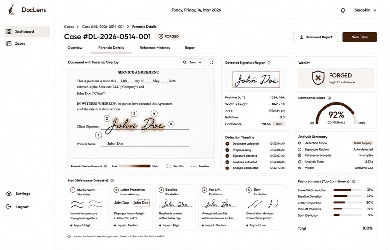Click the Detection Mode icon
Viewport: 390px width, 250px height.
[300, 143]
